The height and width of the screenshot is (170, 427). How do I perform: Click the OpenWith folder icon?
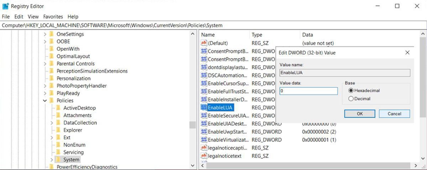coord(51,49)
